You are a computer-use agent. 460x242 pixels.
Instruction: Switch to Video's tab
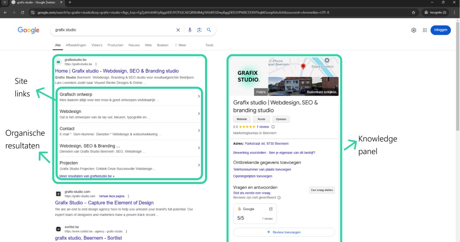pyautogui.click(x=97, y=45)
